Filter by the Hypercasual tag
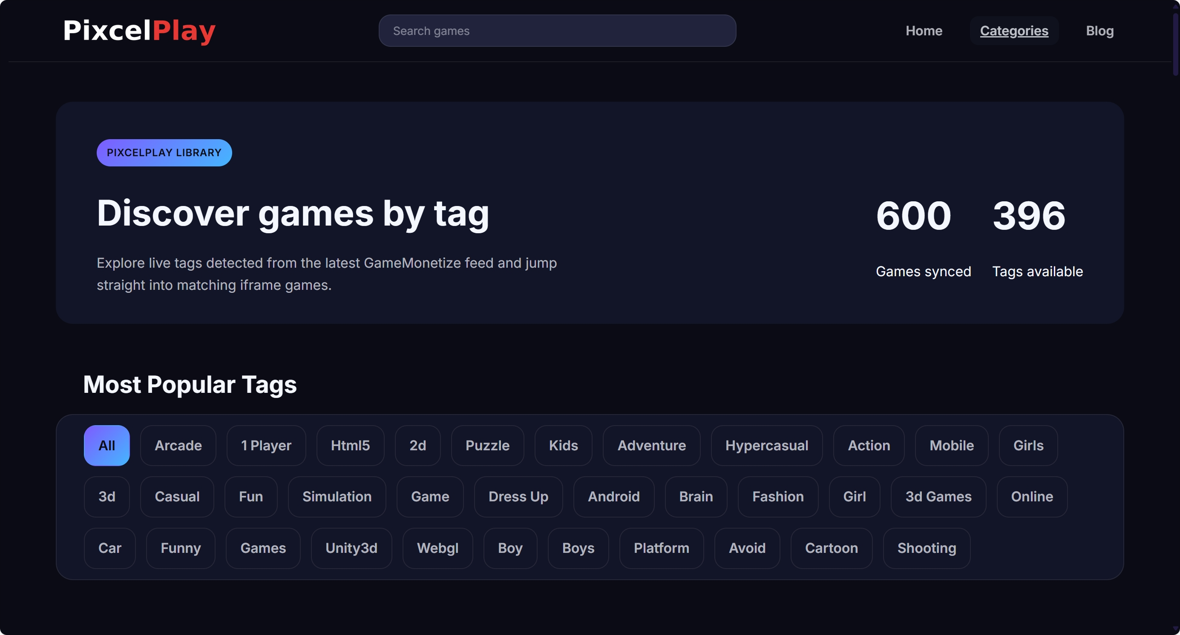This screenshot has width=1180, height=635. point(766,445)
